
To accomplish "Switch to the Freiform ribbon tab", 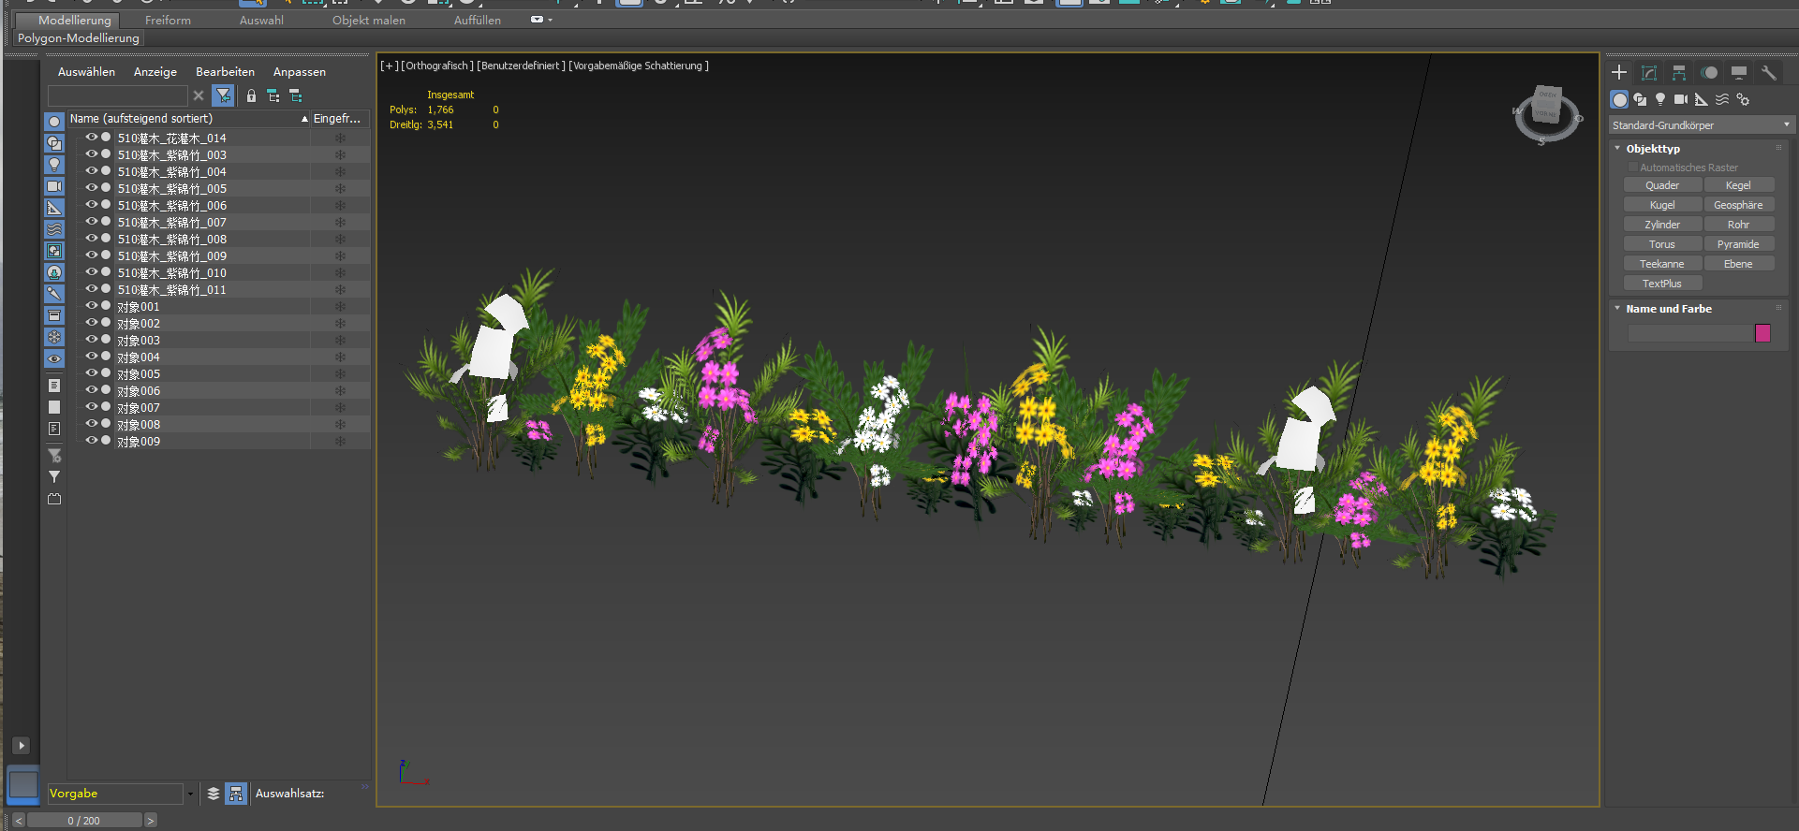I will [168, 20].
